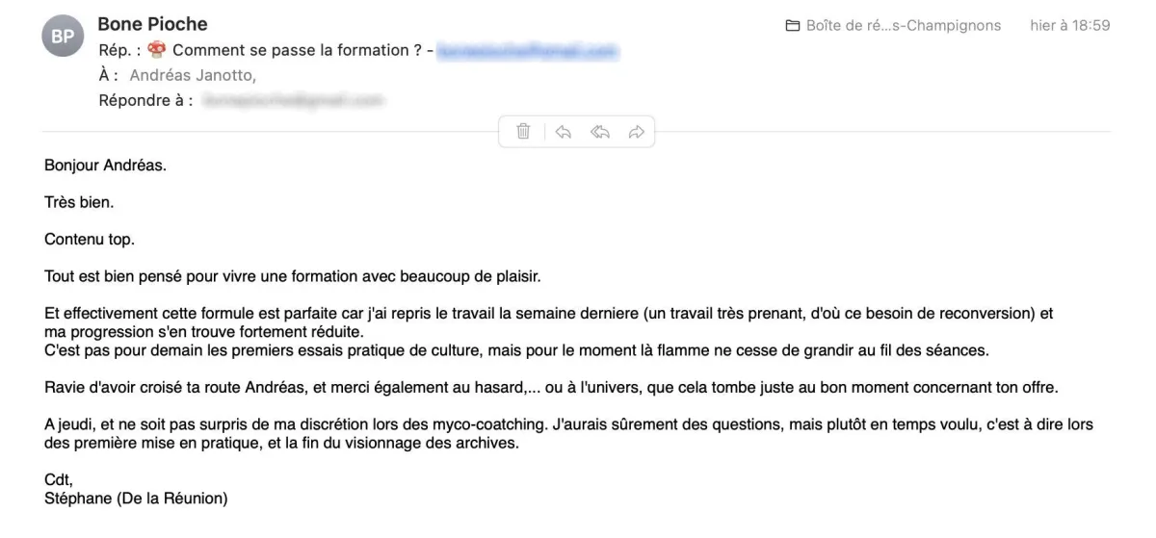Image resolution: width=1156 pixels, height=538 pixels.
Task: Forward this email with the right-arrow icon
Action: [636, 132]
